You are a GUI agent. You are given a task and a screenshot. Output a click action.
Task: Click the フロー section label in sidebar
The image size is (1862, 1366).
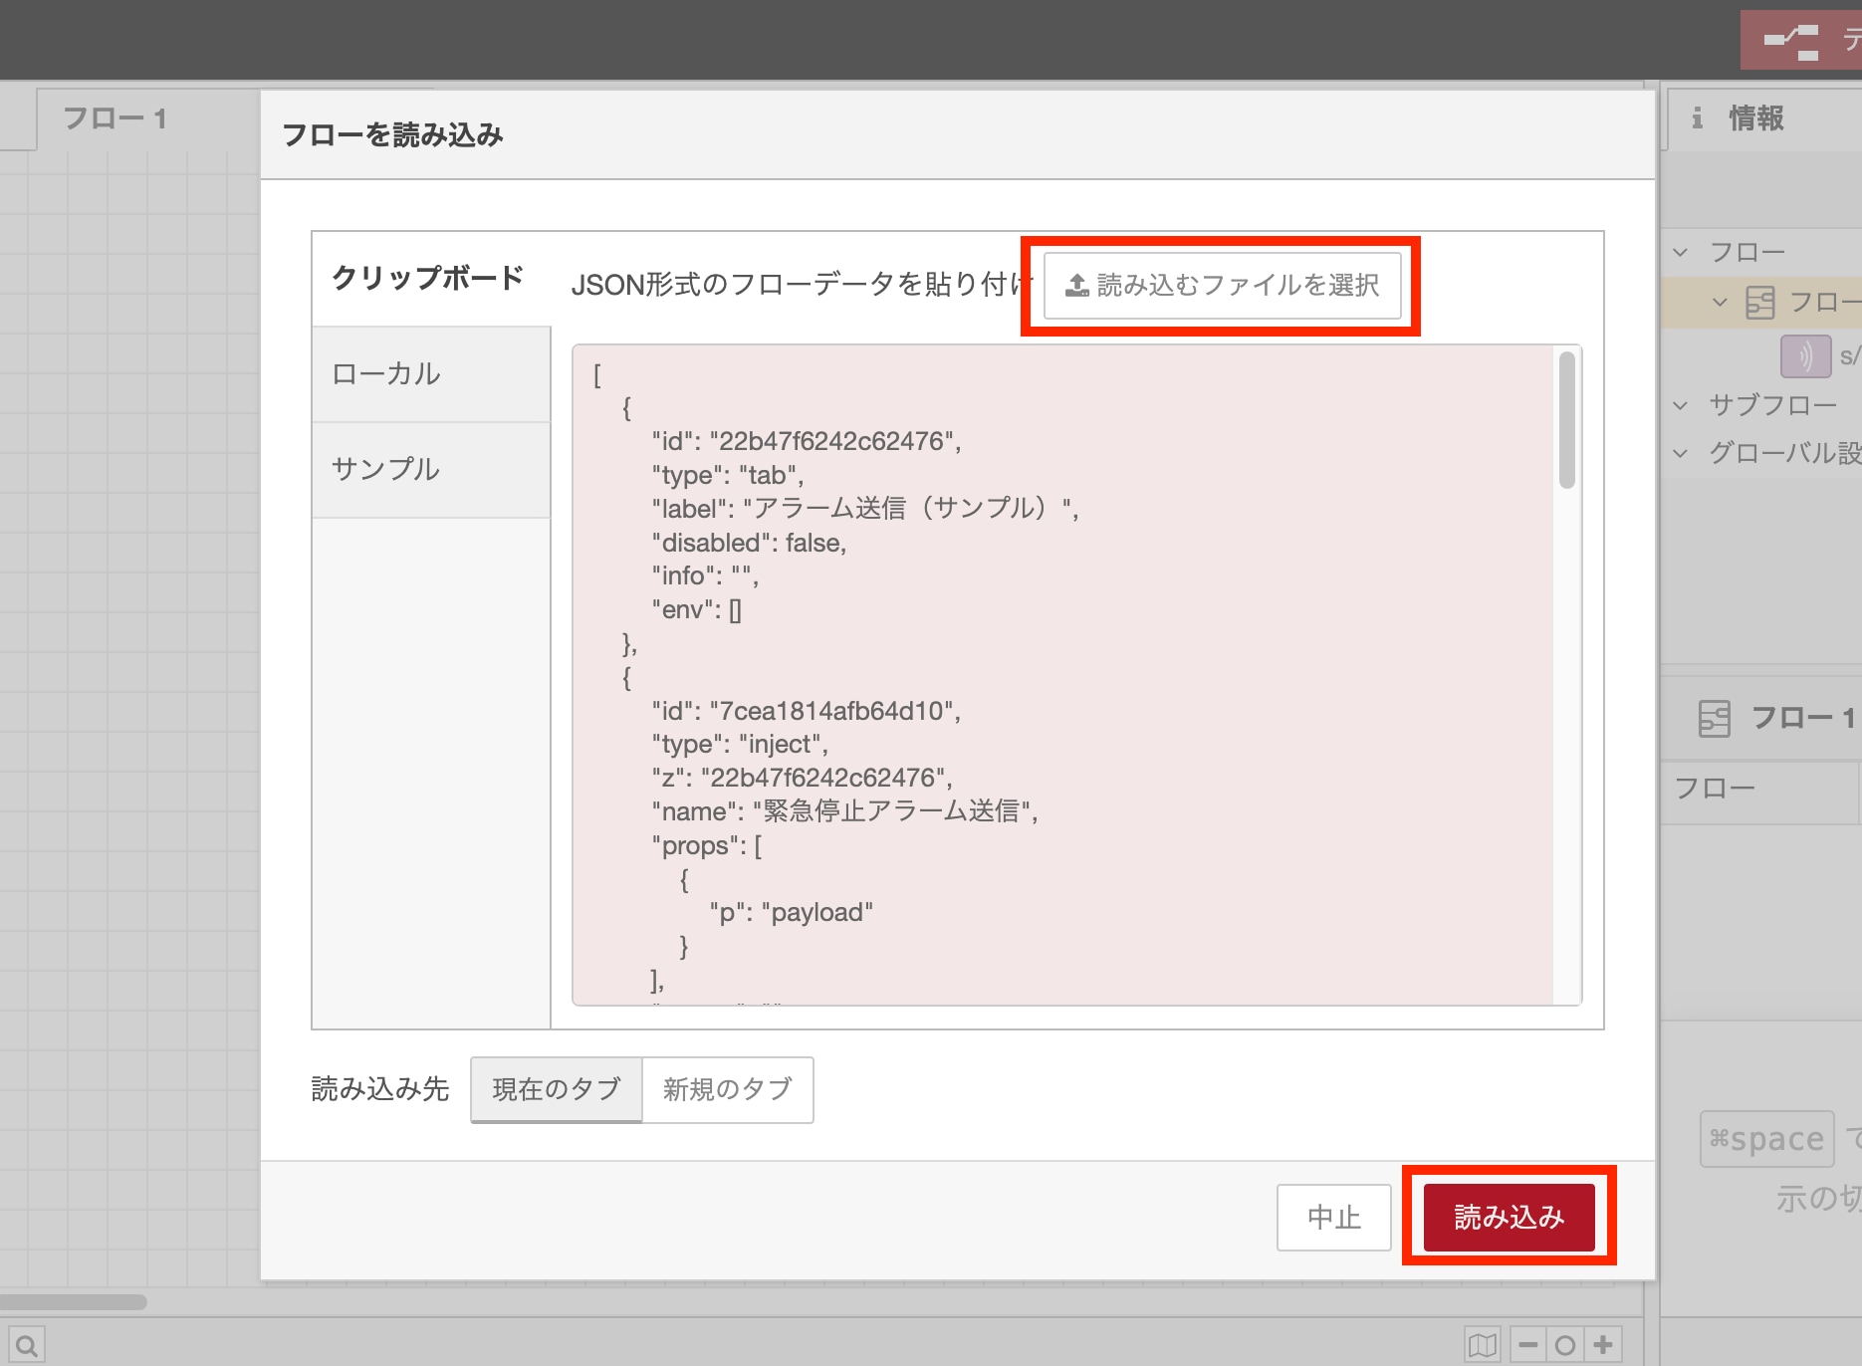tap(1746, 253)
